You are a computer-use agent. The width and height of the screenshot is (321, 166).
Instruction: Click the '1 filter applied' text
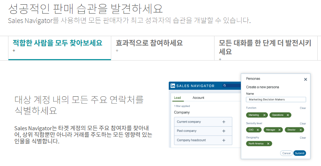pyautogui.click(x=182, y=106)
